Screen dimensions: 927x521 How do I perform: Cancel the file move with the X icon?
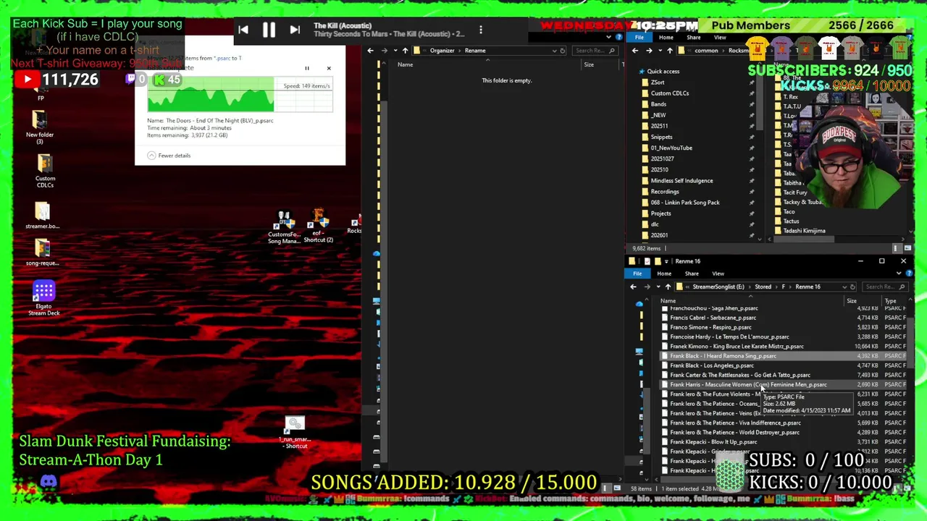click(x=328, y=69)
